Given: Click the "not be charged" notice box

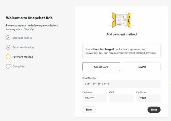Looking at the screenshot, I should point(121,51).
